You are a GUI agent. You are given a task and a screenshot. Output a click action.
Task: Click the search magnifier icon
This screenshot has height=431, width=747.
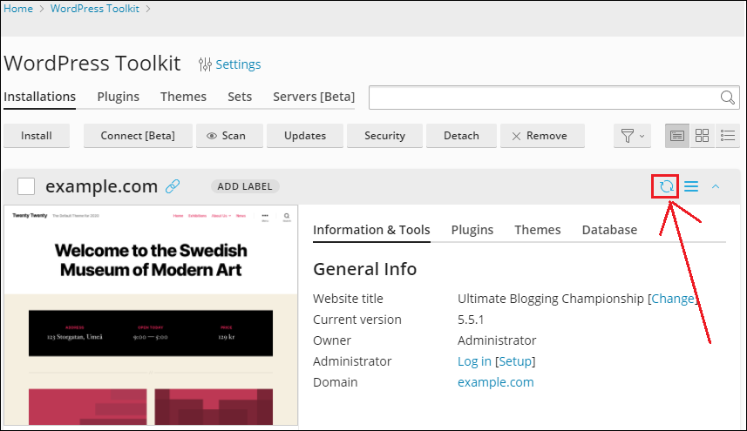(x=727, y=98)
